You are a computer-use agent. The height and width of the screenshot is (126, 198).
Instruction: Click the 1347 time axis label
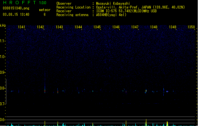135,27
